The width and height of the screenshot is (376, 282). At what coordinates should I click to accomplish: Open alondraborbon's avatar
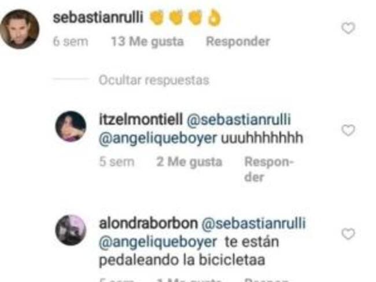[x=71, y=230]
